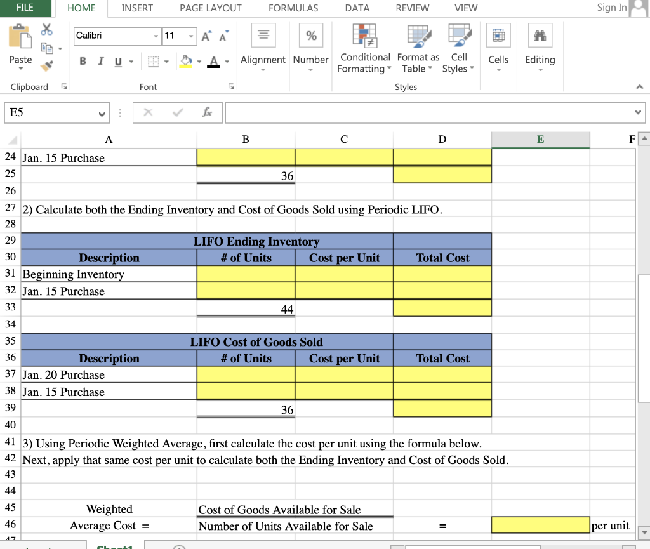
Task: Confirm formula entry checkmark
Action: 178,112
